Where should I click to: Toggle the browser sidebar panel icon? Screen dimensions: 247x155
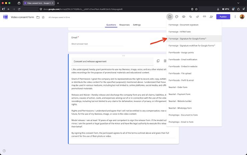[x=3, y=9]
